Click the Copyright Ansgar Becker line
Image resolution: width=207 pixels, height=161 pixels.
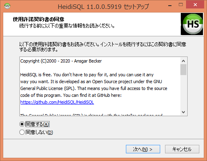(61, 61)
